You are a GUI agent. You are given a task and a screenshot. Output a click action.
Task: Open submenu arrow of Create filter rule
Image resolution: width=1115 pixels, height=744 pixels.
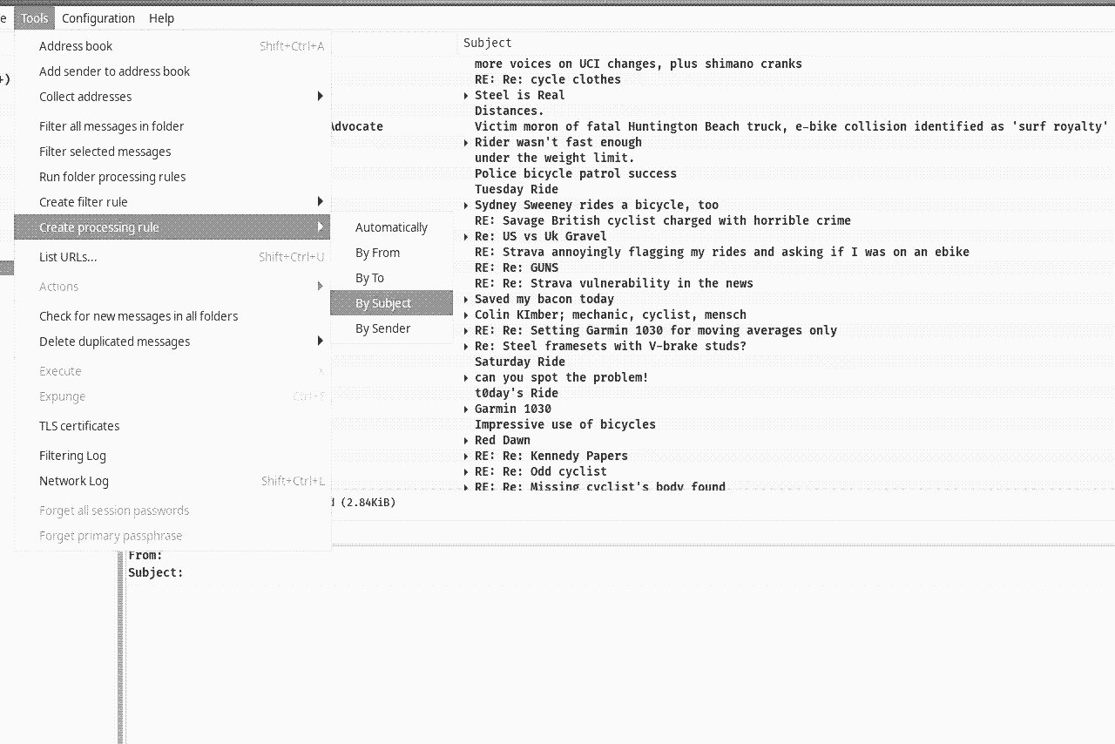(x=321, y=202)
